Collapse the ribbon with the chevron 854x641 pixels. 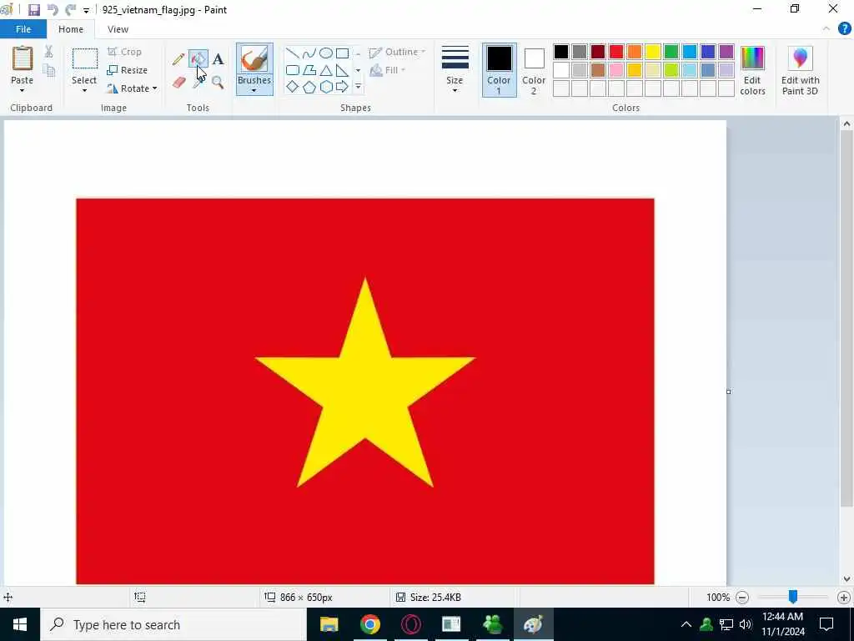click(826, 29)
